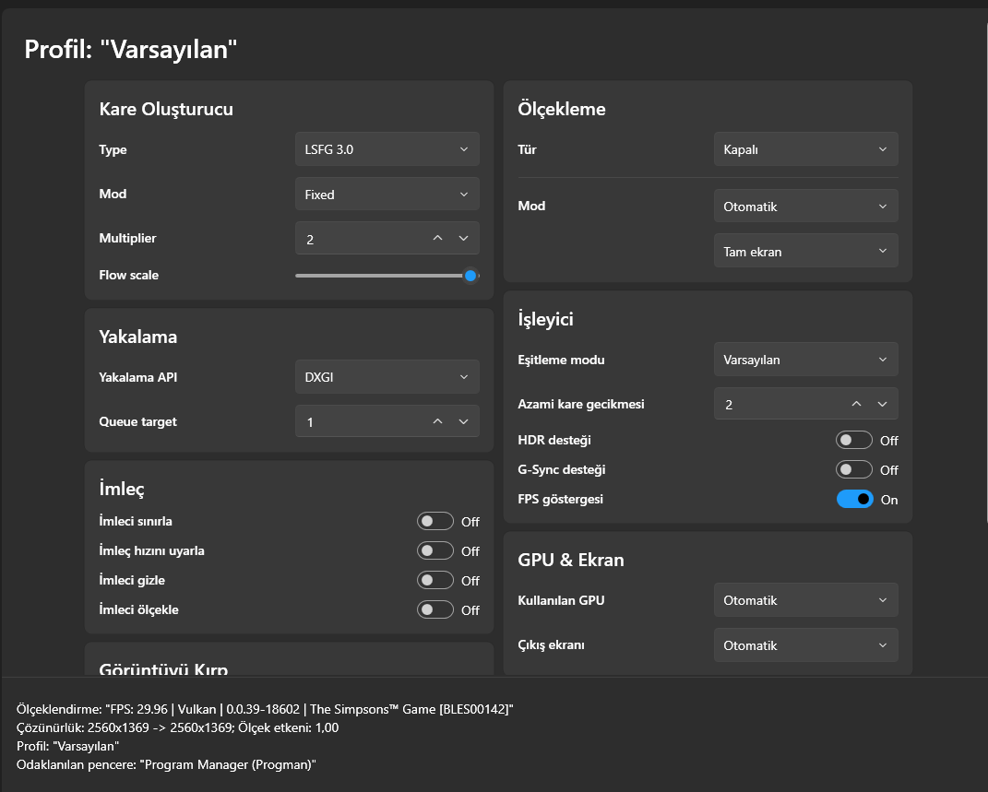Open the Tam ekran dropdown
The height and width of the screenshot is (792, 988).
[805, 252]
